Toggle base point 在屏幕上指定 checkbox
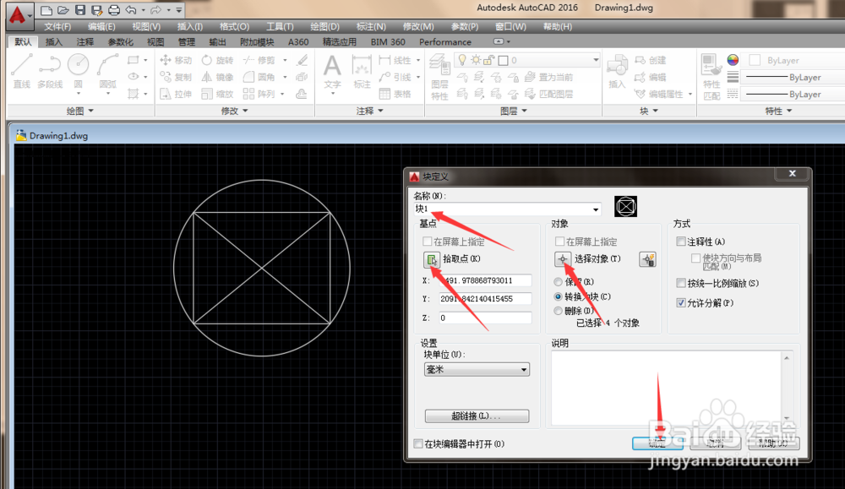 428,242
